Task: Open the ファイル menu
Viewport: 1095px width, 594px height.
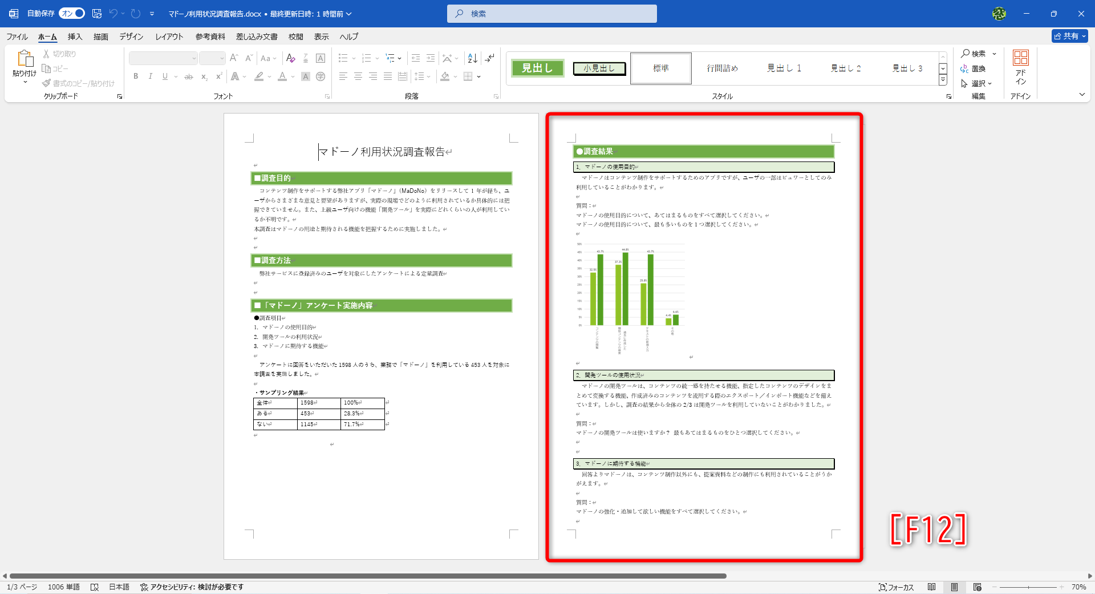Action: pyautogui.click(x=17, y=37)
